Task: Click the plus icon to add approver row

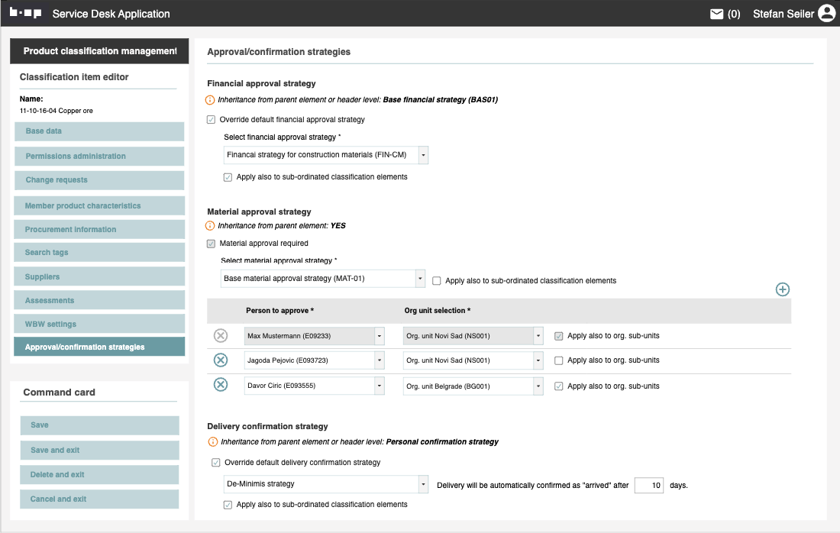Action: (782, 289)
